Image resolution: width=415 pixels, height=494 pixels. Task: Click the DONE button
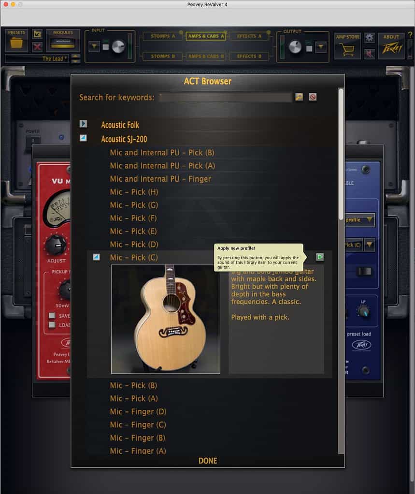click(208, 461)
